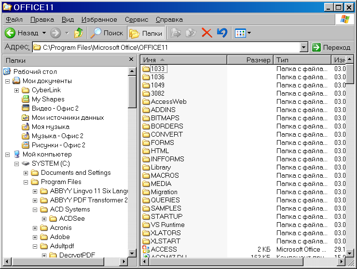Click the blue Undo arrow icon

pos(222,33)
